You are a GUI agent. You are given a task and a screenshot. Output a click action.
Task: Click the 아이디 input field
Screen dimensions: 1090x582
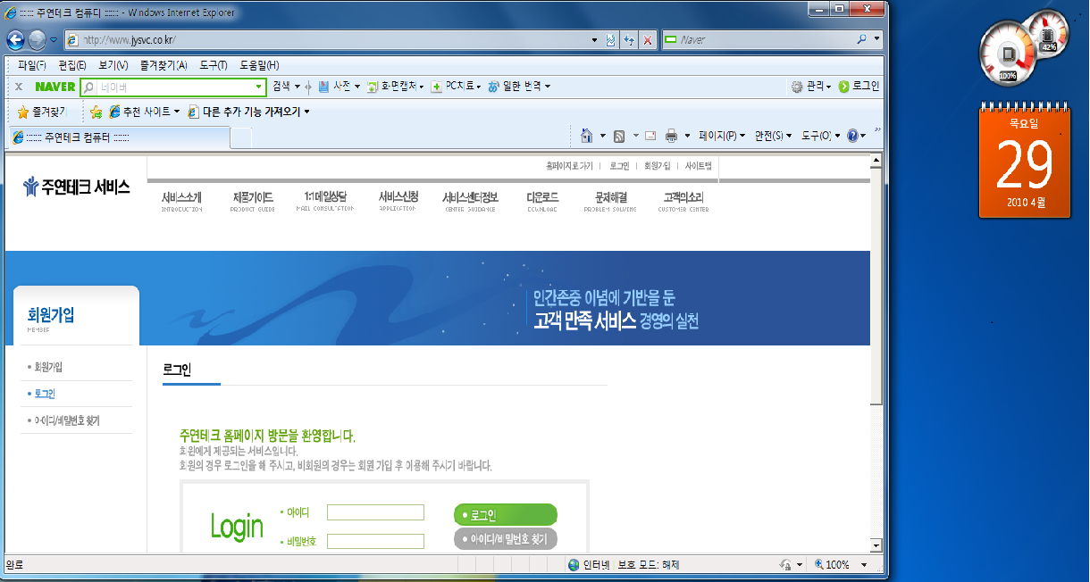[x=375, y=512]
